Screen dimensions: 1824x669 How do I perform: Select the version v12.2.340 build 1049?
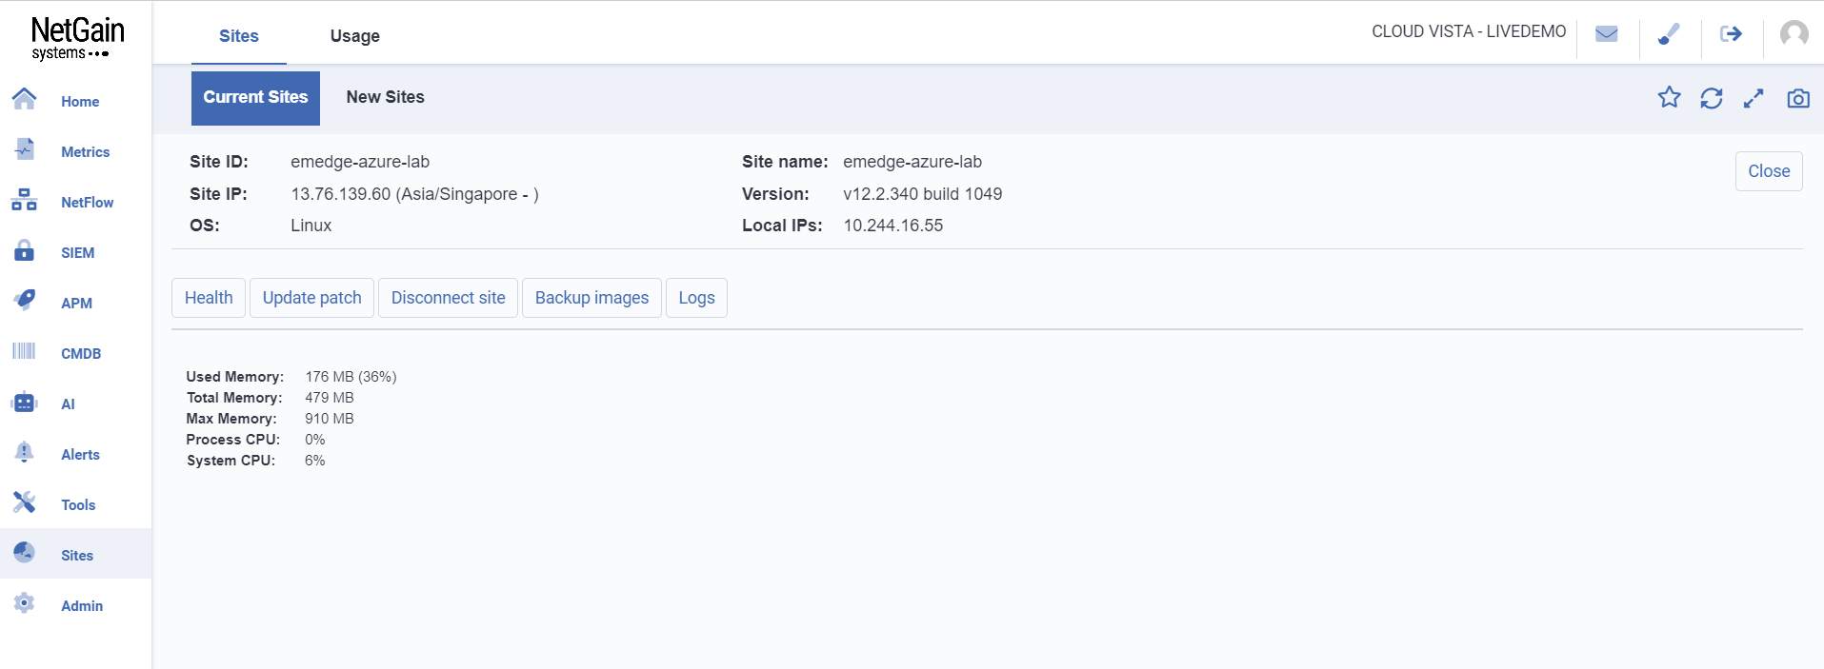pyautogui.click(x=923, y=194)
